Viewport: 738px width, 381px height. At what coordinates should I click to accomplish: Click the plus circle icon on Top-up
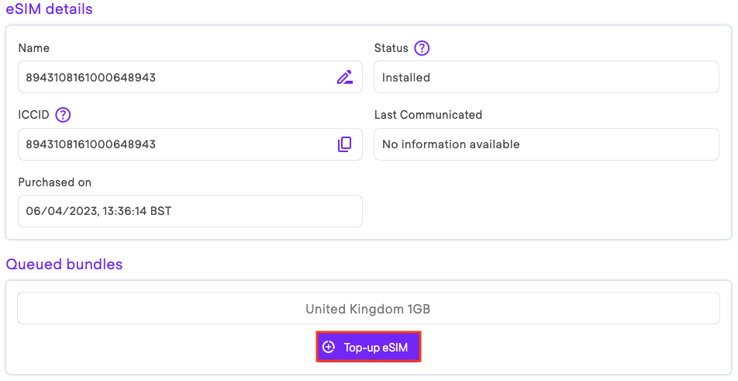(x=329, y=347)
